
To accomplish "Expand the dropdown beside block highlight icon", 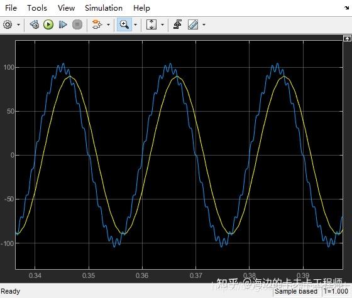I will [x=108, y=24].
